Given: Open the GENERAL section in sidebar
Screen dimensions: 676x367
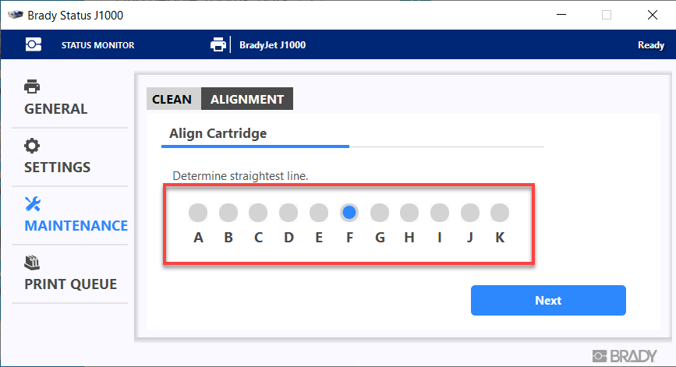Looking at the screenshot, I should [56, 109].
